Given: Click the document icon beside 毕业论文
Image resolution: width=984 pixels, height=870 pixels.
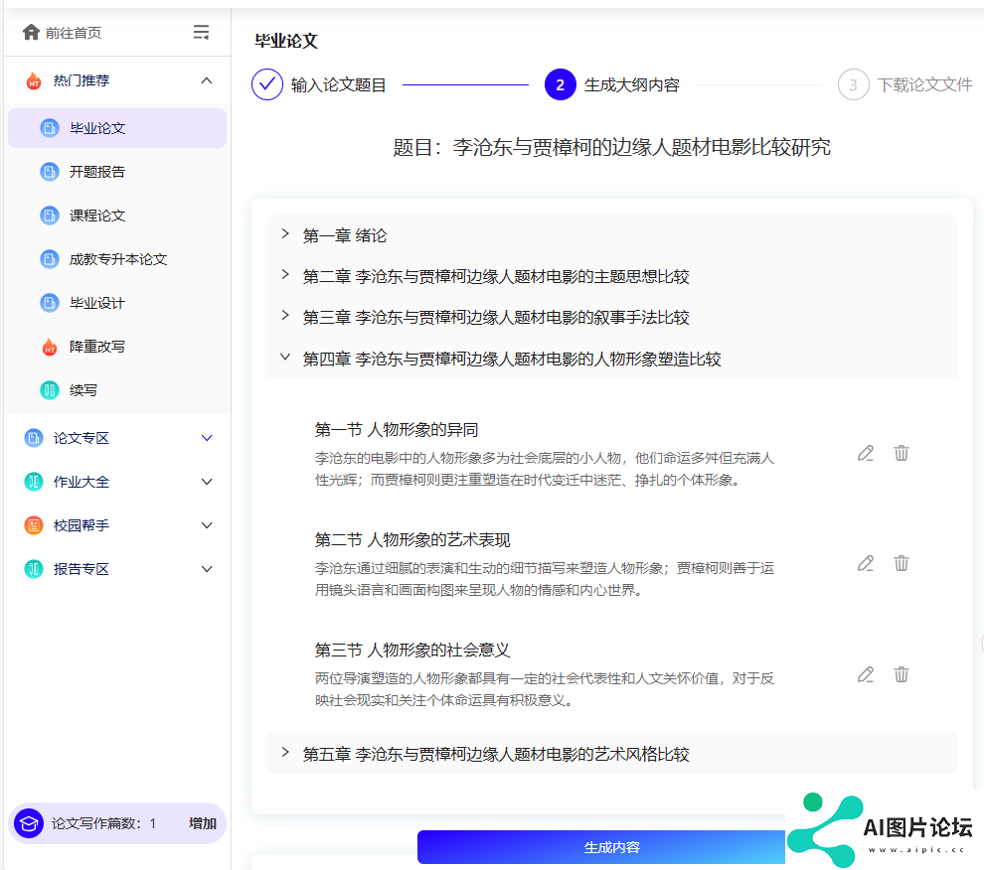Looking at the screenshot, I should pyautogui.click(x=50, y=128).
